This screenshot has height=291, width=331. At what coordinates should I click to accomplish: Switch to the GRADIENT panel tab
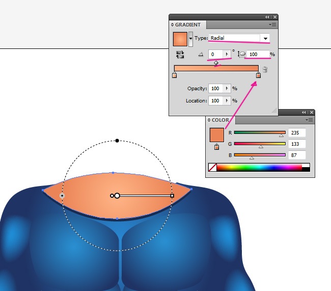point(188,25)
